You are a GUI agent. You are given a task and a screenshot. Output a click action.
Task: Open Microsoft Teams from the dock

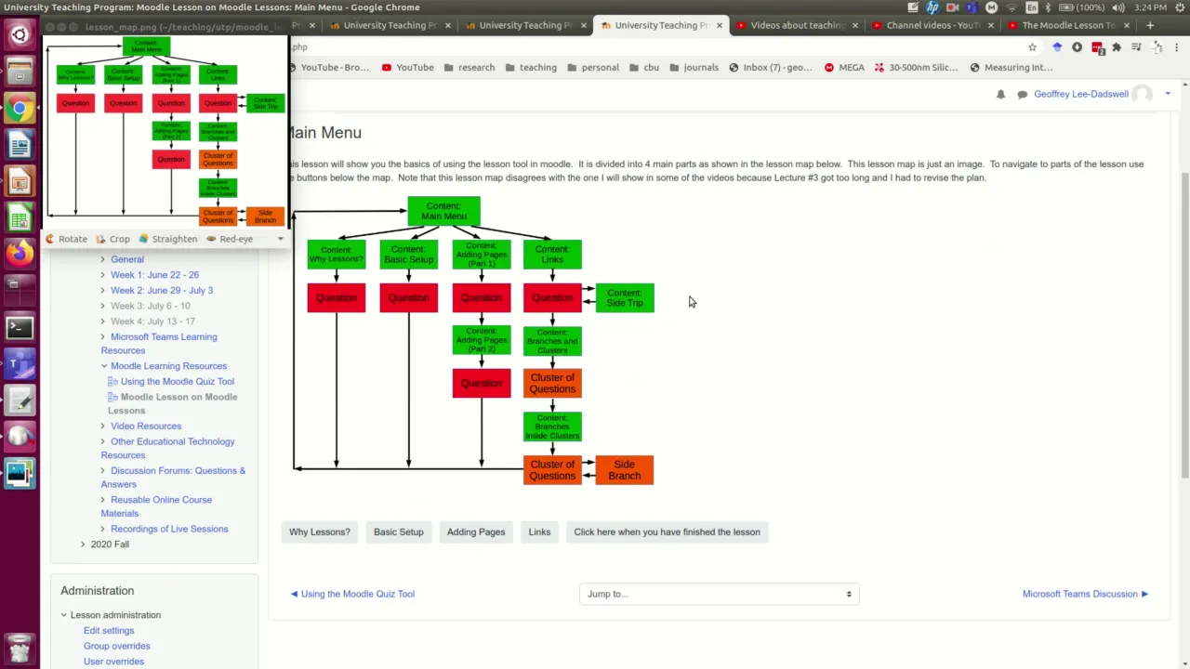(20, 363)
